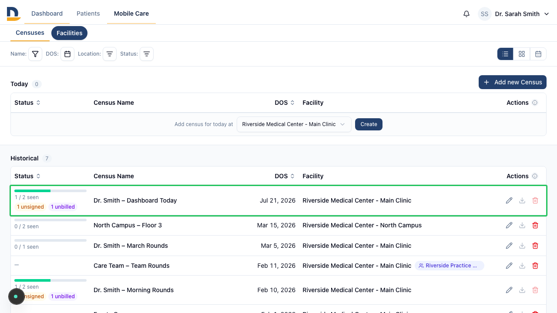Click the Mar 15, 2026 date cell
Screen dimensions: 557x313
click(x=276, y=225)
